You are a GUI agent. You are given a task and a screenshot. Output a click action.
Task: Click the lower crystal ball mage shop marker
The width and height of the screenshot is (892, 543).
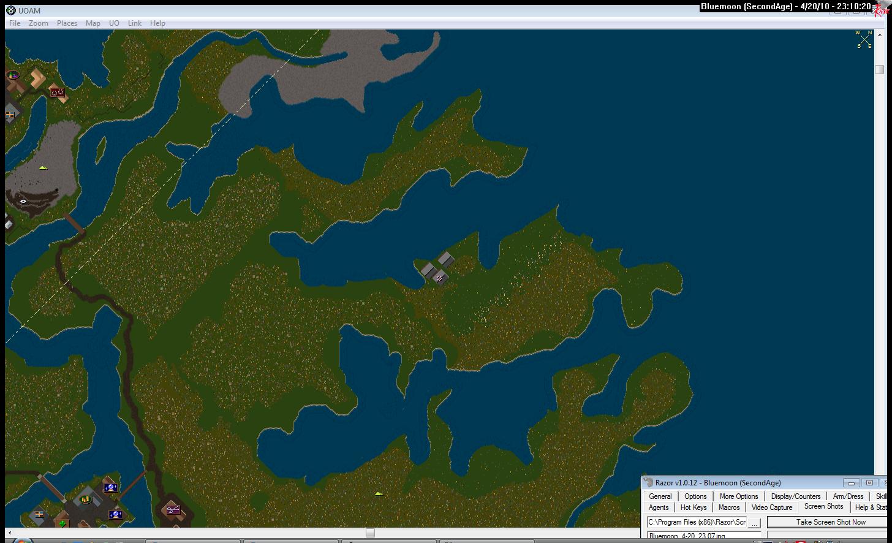coord(115,514)
